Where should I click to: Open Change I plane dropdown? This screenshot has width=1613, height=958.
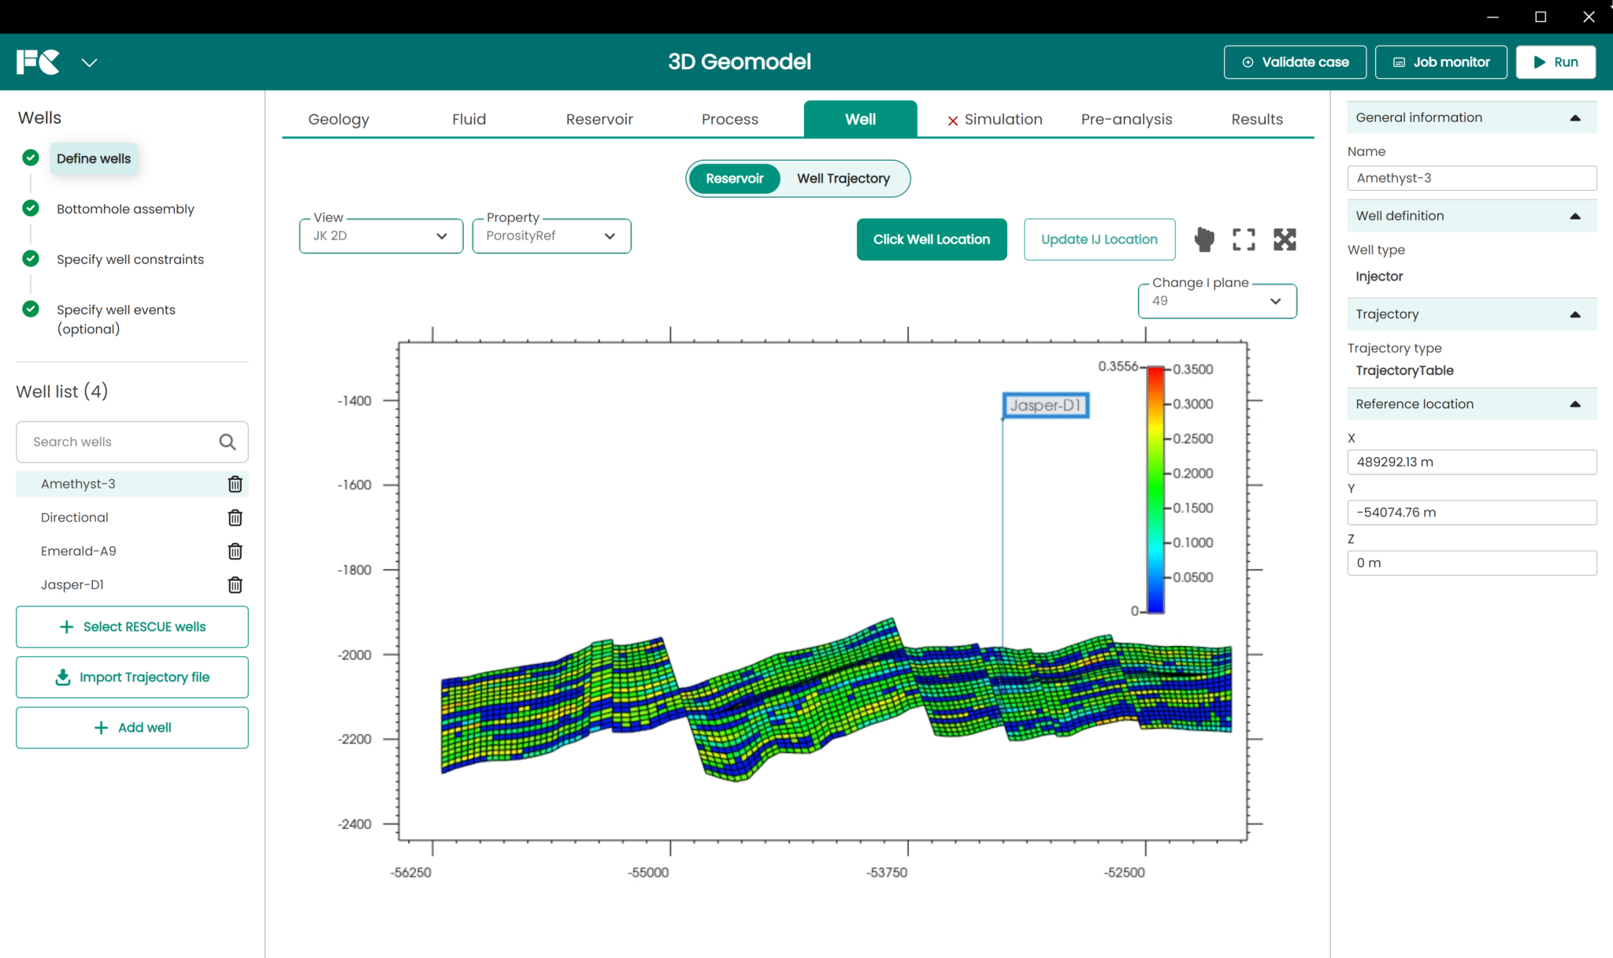(1217, 301)
